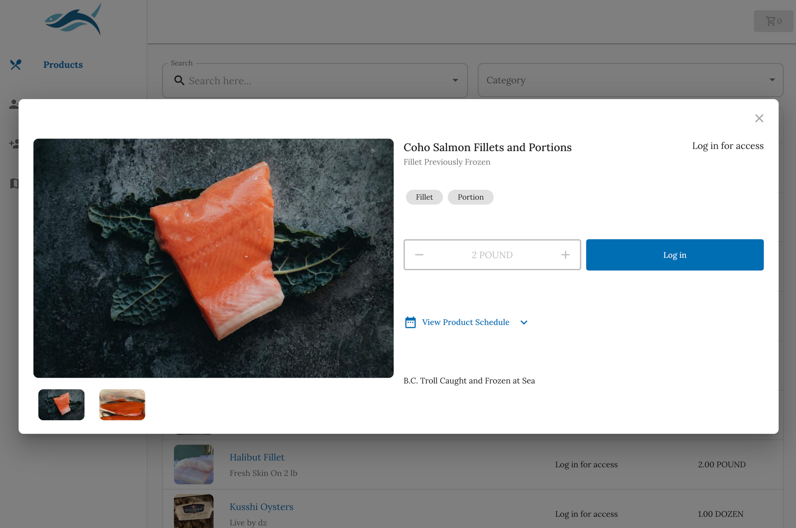Close the product detail modal

click(x=759, y=118)
